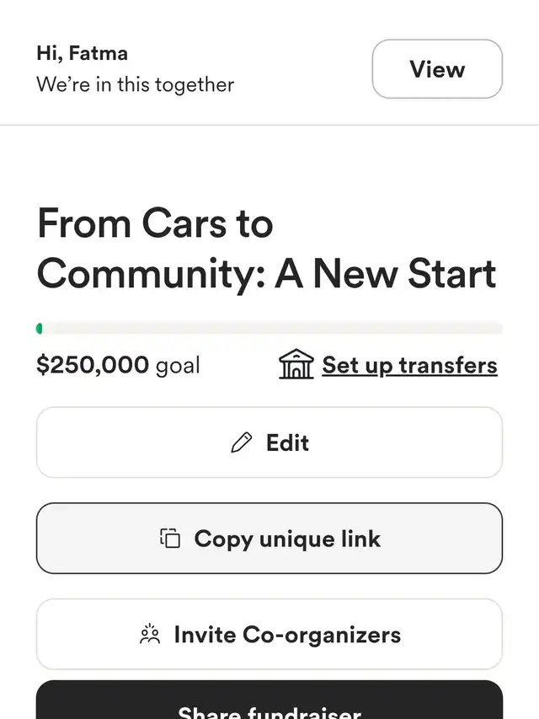Click the fundraiser title From Cars to Community

(266, 249)
